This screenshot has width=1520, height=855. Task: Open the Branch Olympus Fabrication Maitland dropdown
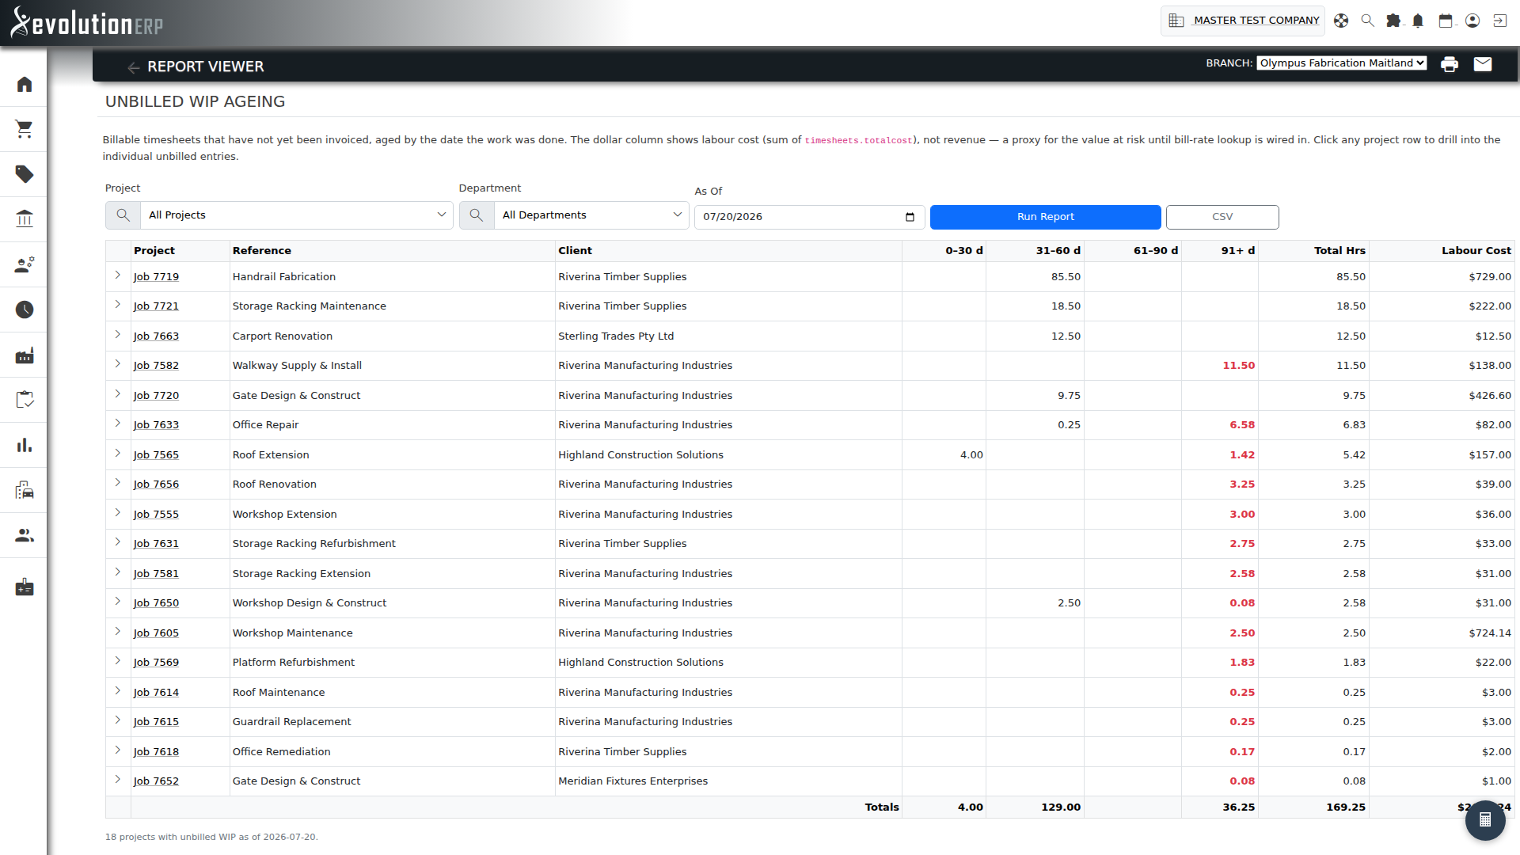1342,63
